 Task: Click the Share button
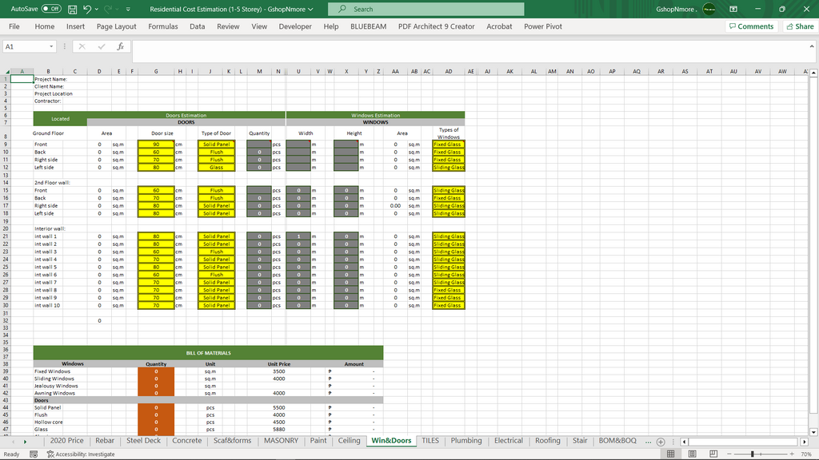point(800,26)
